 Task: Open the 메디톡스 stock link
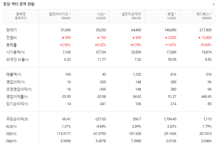coord(203,14)
